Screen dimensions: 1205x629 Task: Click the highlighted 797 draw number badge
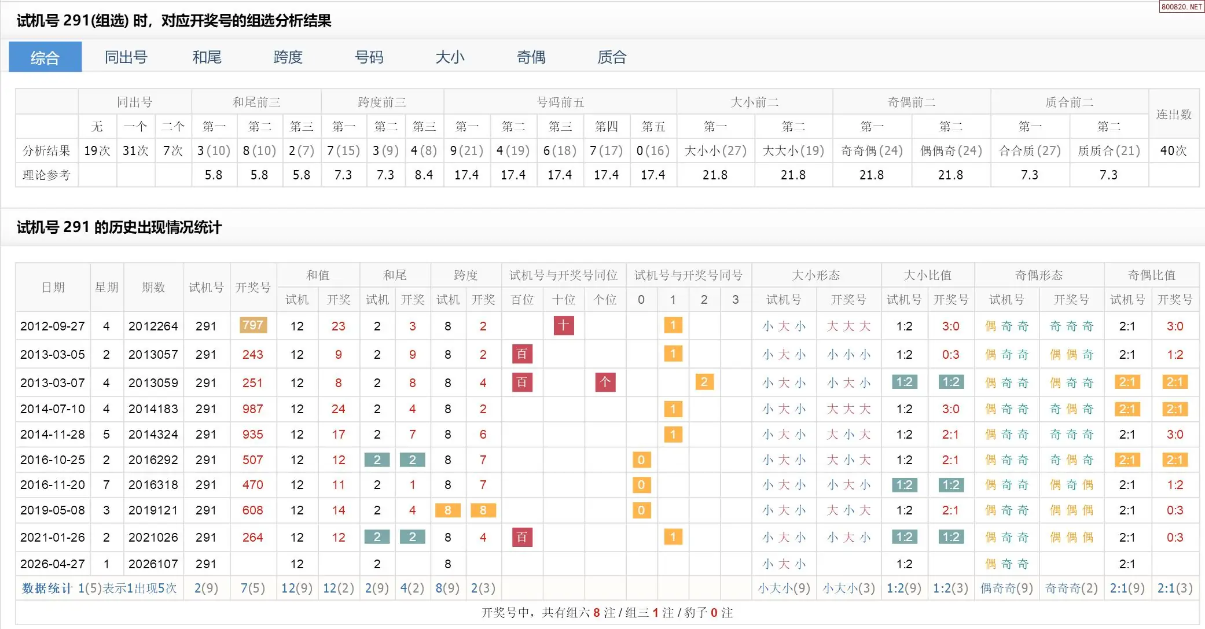coord(253,325)
